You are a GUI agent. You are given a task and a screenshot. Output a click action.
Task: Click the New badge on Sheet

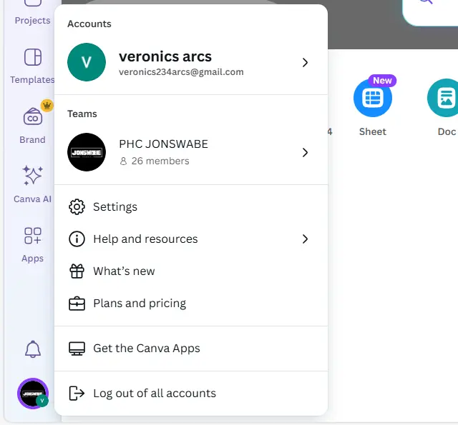[x=382, y=81]
